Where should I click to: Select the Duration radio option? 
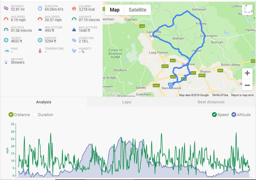[x=35, y=115]
